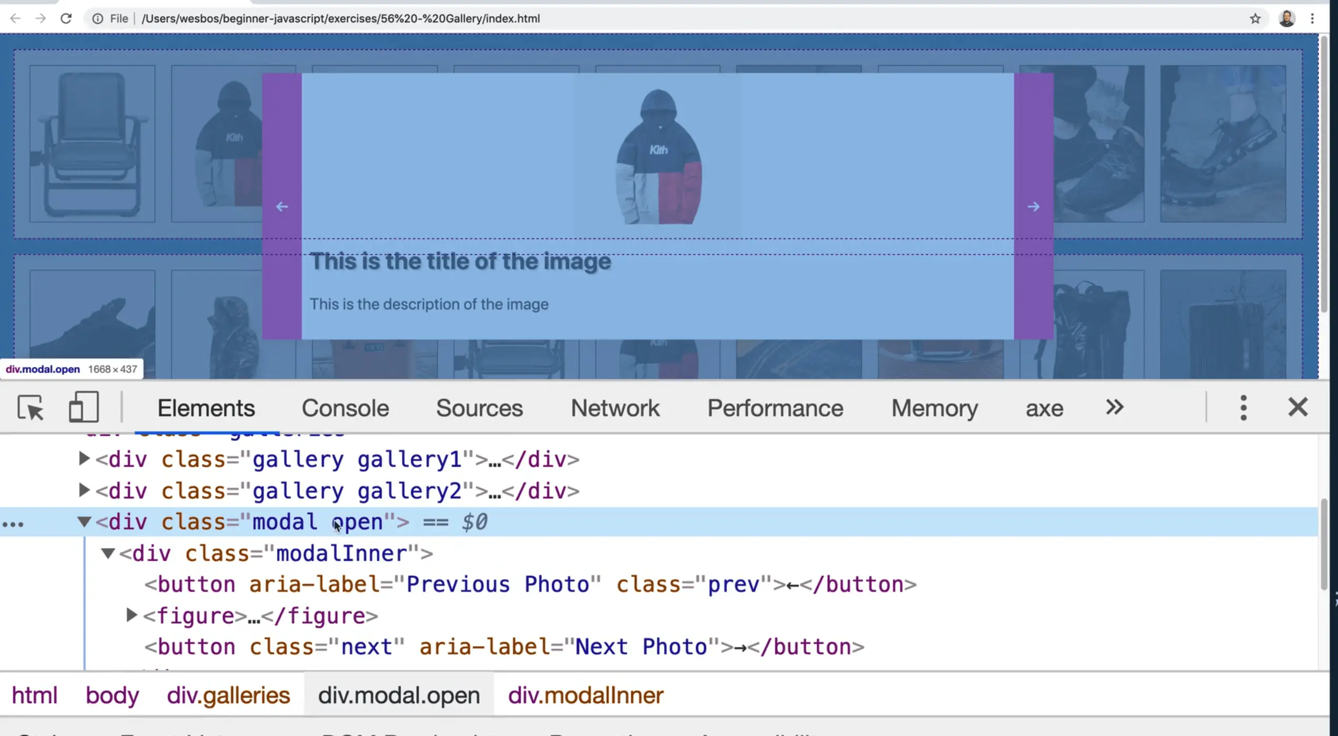Click the chair thumbnail in gallery

point(92,143)
